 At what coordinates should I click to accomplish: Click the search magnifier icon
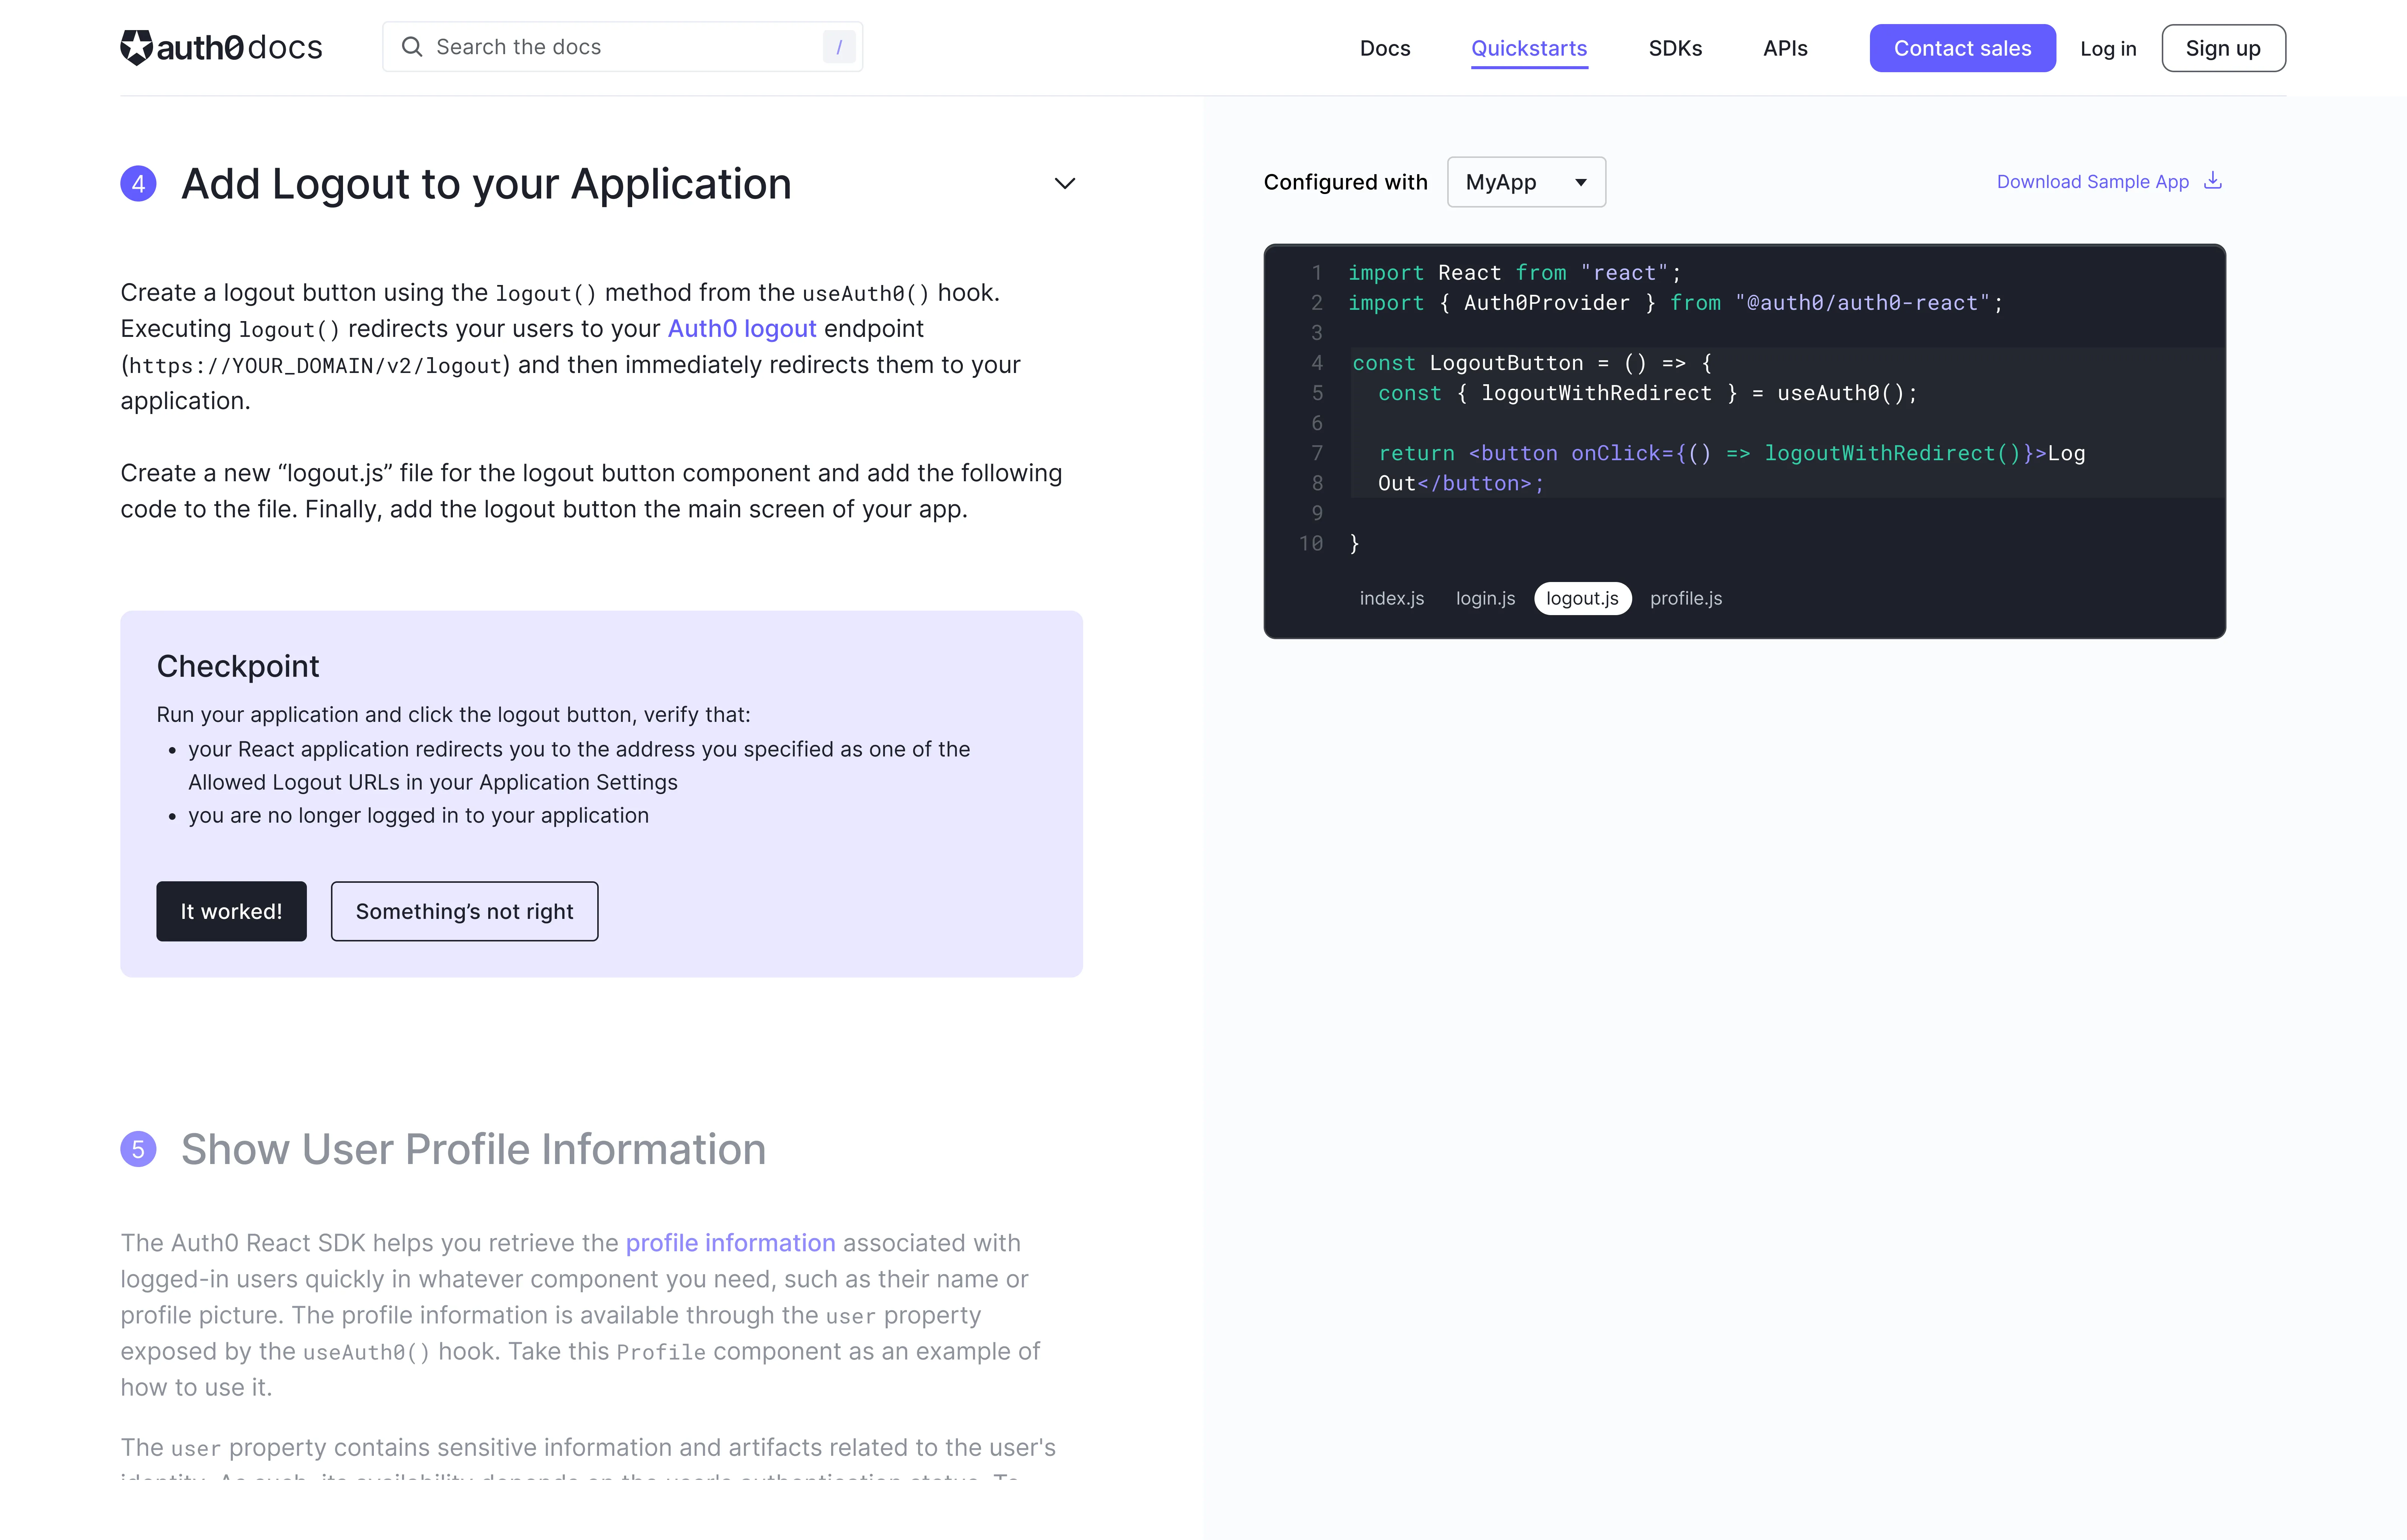click(x=411, y=47)
